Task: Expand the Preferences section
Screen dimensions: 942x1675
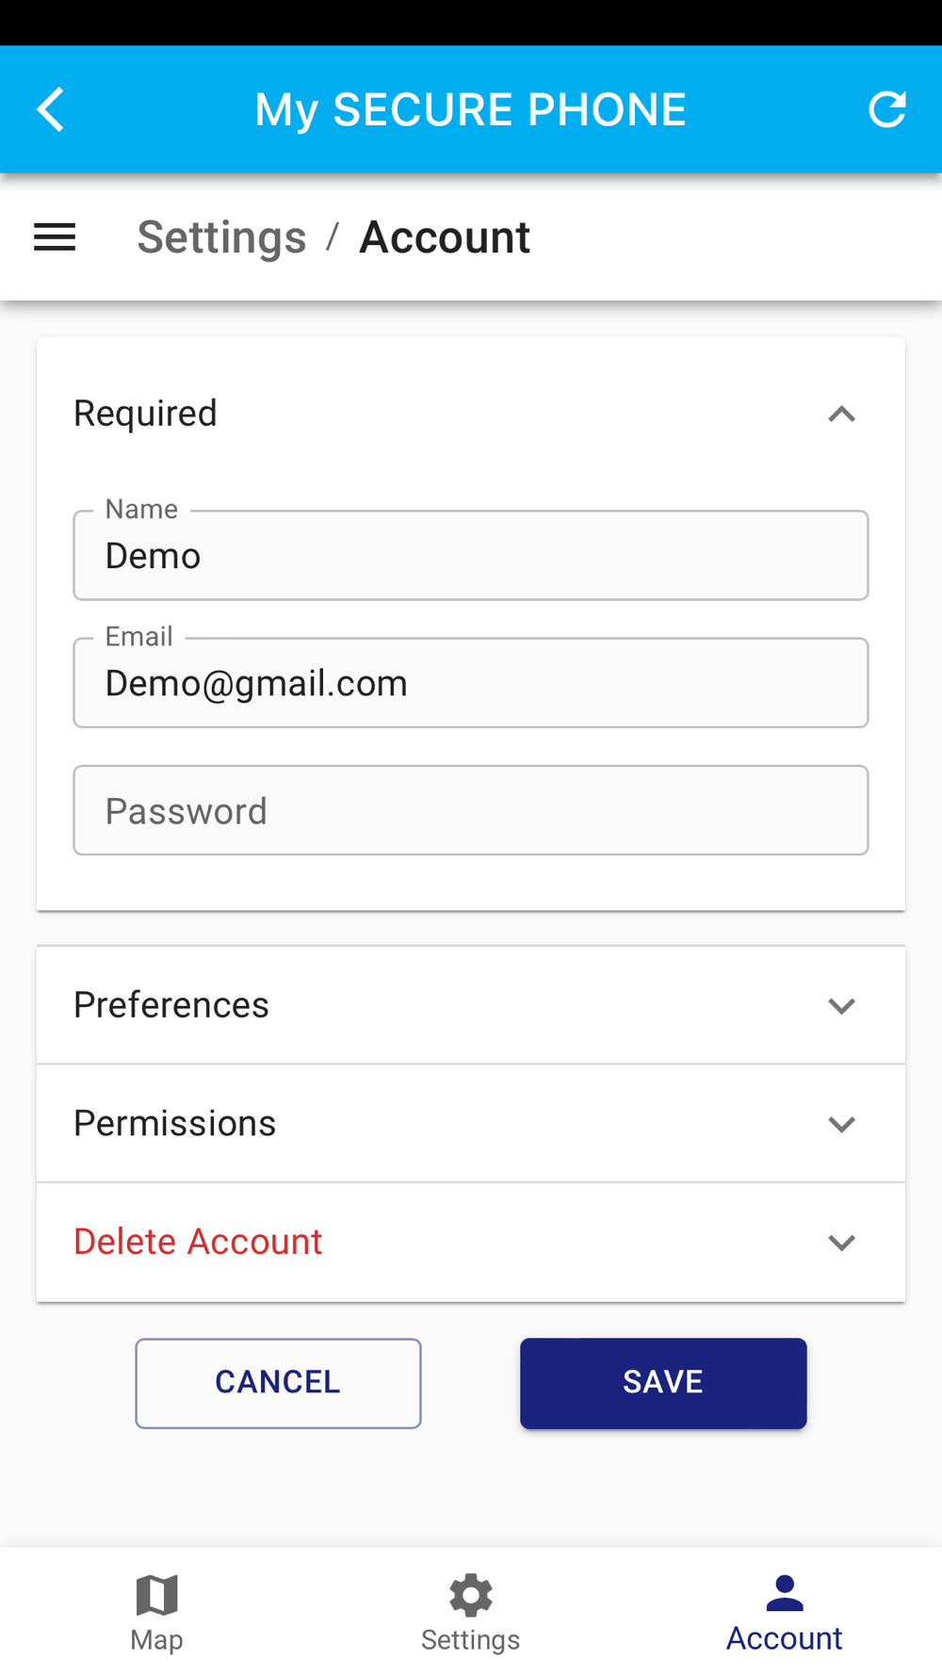Action: (841, 1006)
